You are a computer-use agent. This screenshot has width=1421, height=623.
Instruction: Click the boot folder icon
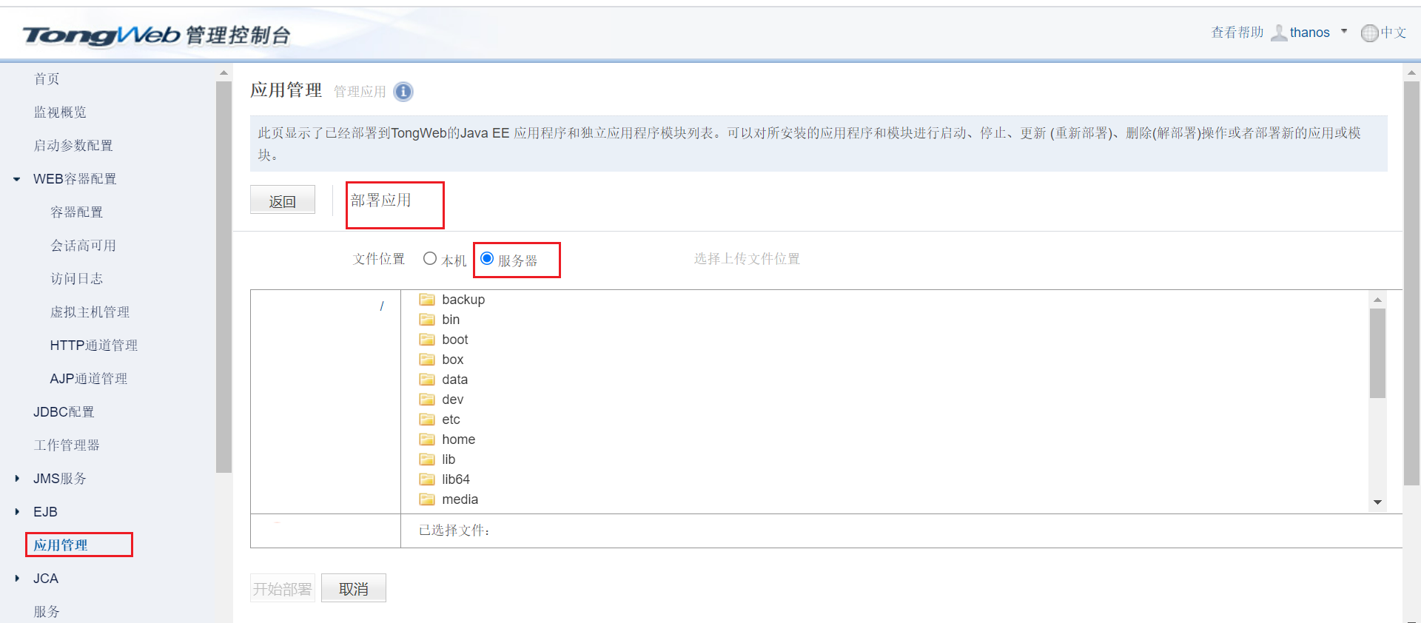427,340
